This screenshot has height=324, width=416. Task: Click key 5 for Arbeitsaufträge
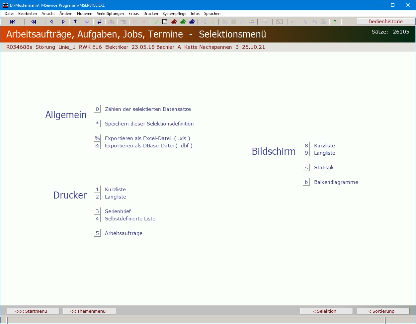(97, 233)
